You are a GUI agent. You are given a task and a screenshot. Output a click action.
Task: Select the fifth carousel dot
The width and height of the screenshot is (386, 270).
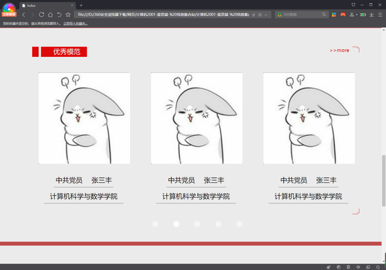pos(239,224)
